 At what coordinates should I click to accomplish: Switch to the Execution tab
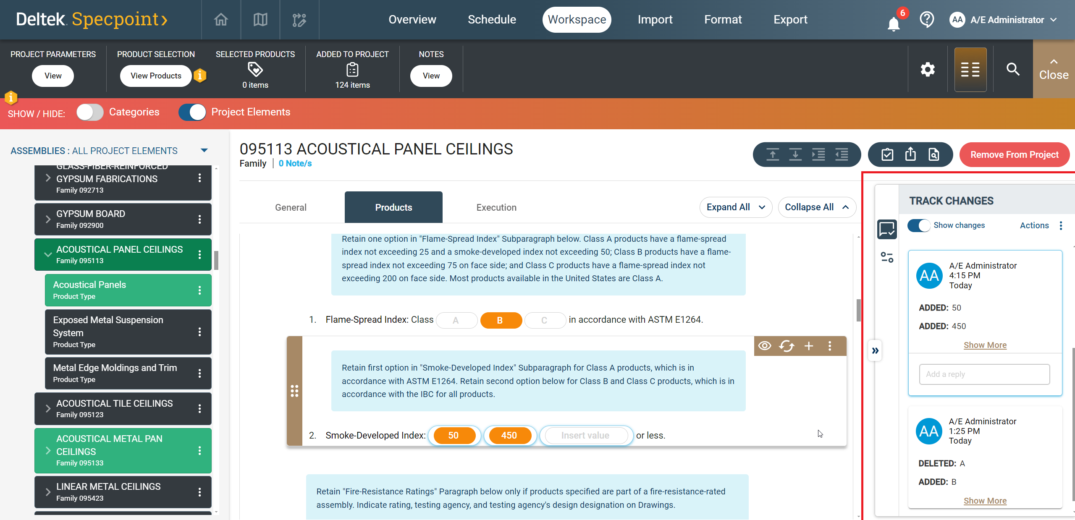[496, 207]
